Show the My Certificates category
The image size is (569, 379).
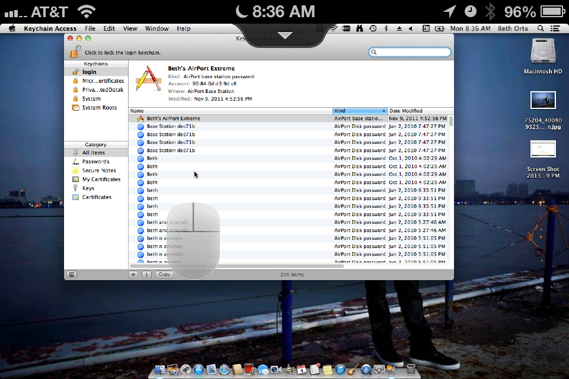[x=96, y=179]
